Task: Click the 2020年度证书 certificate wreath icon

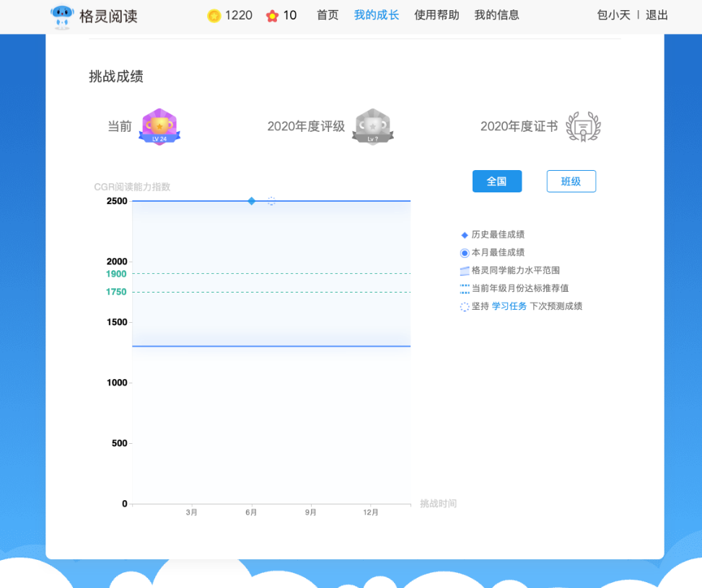Action: pyautogui.click(x=583, y=127)
